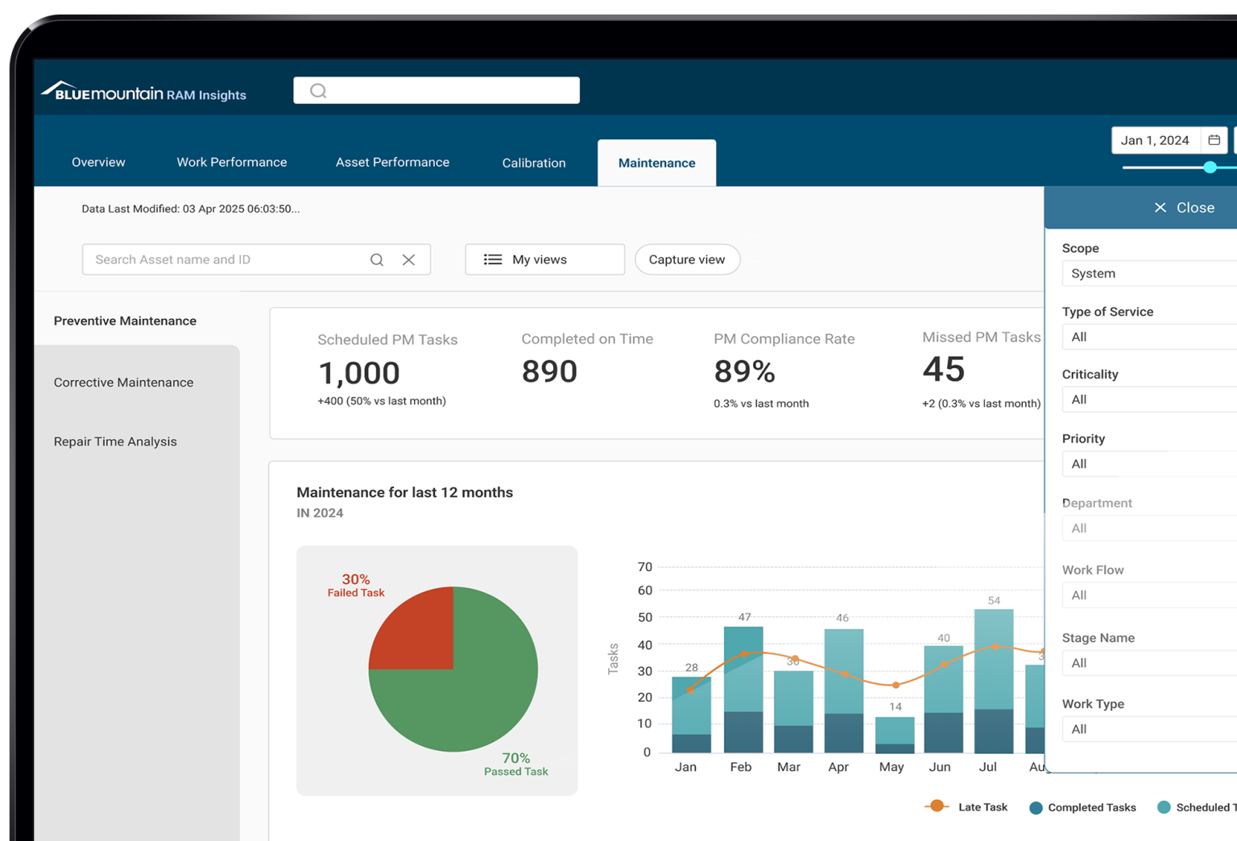The image size is (1237, 841).
Task: Toggle the Late Task legend marker
Action: (x=936, y=806)
